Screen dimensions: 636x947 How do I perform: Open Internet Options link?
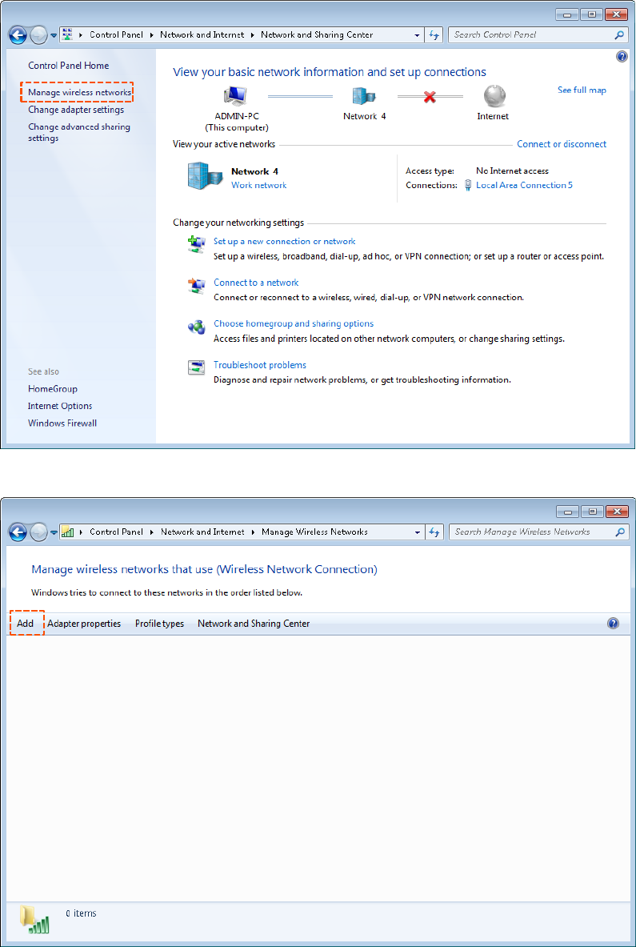point(60,406)
